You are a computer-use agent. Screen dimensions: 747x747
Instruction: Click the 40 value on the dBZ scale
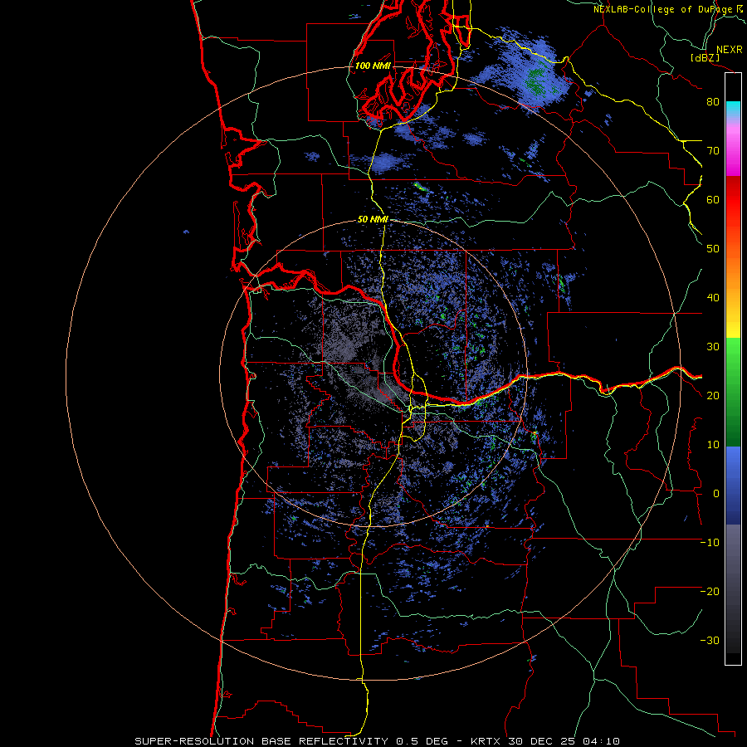click(713, 298)
